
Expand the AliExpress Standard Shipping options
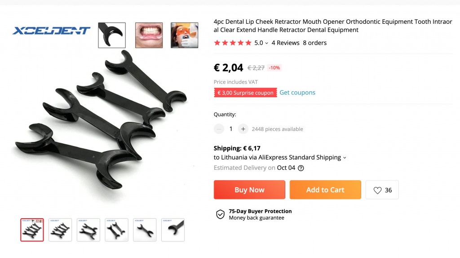click(x=345, y=158)
